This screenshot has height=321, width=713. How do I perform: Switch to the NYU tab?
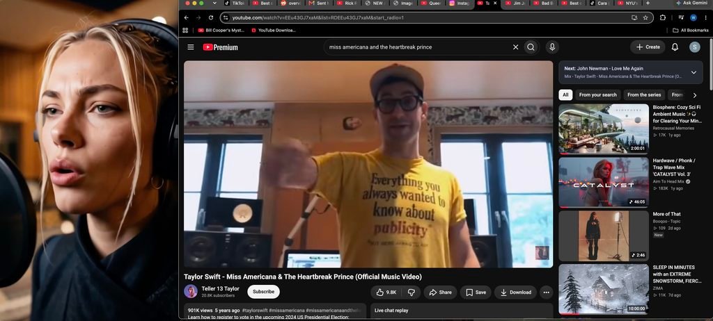tap(627, 3)
